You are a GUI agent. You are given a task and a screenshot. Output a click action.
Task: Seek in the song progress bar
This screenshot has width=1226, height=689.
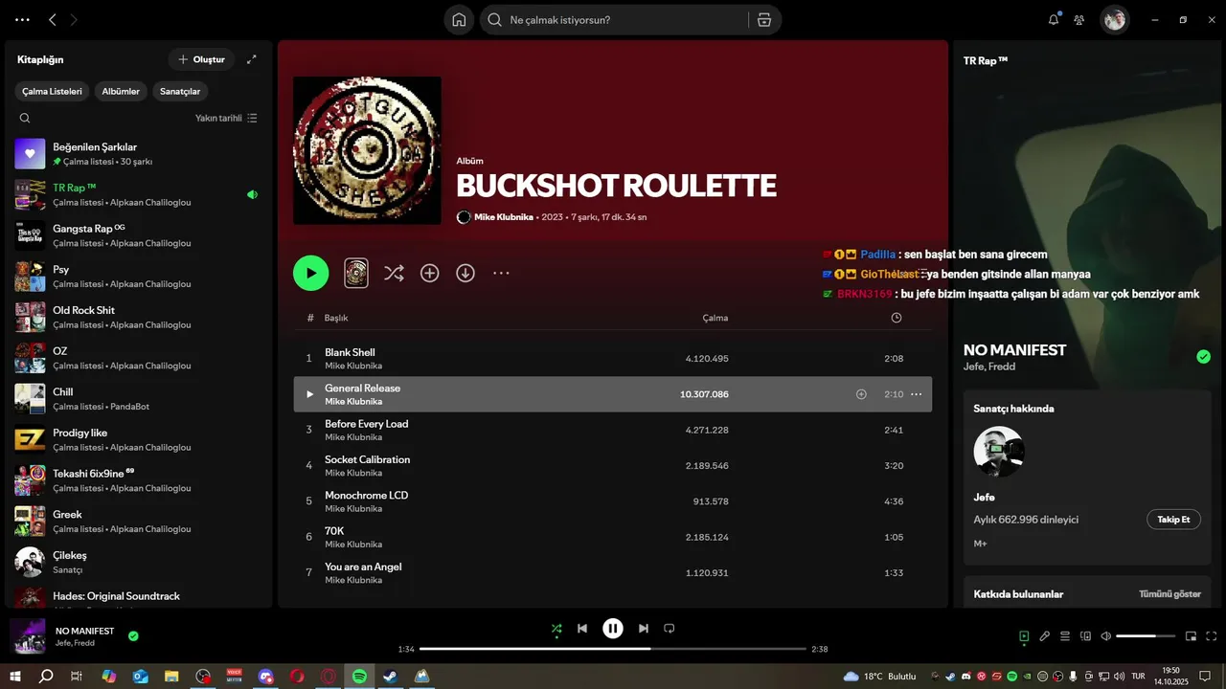[x=613, y=649]
